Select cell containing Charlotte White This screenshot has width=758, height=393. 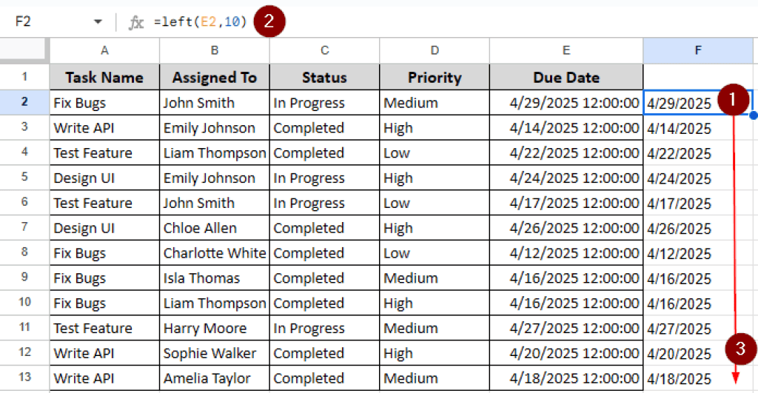[x=214, y=253]
